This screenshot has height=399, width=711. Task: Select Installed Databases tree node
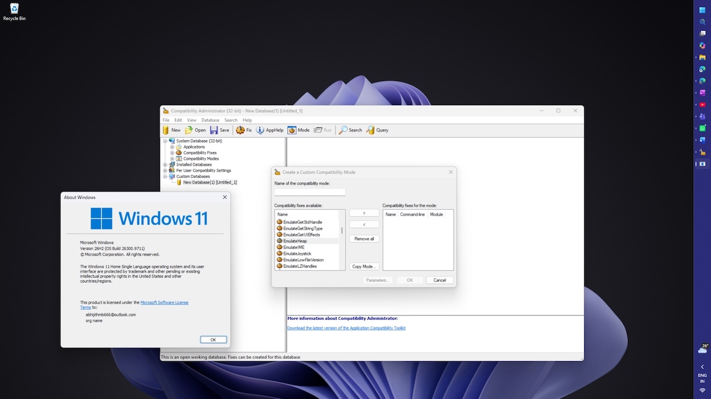point(194,164)
